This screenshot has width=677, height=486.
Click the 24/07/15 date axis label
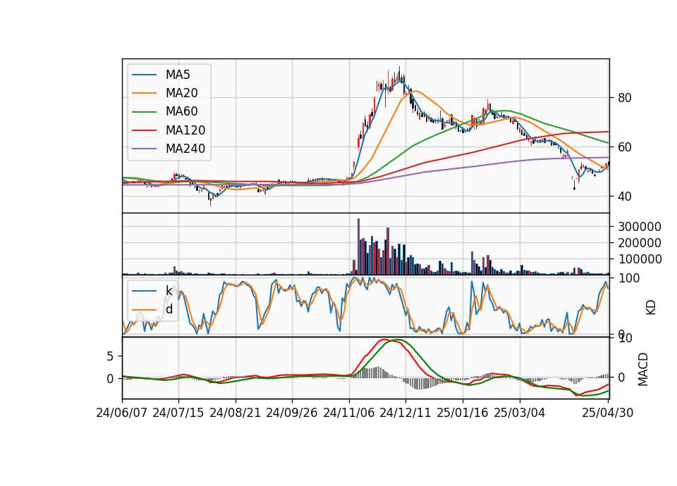178,413
